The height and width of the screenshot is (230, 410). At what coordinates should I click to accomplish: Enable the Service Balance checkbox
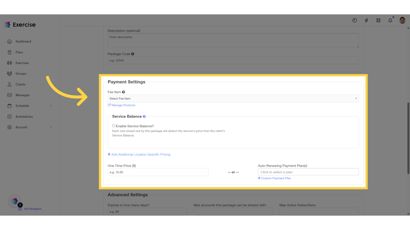[x=114, y=125]
